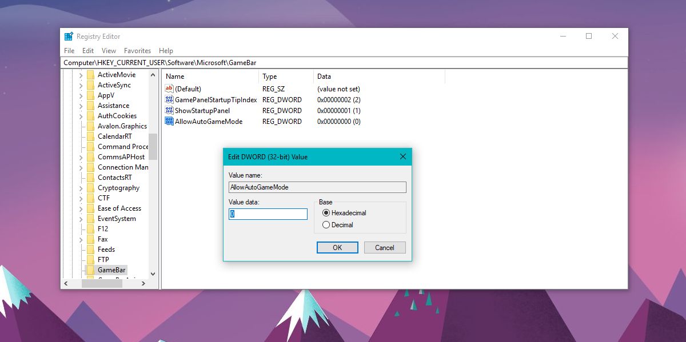Select the (Default) string value icon
This screenshot has height=342, width=686.
click(169, 88)
